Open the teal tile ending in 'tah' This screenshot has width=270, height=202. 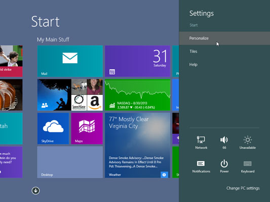tap(11, 128)
